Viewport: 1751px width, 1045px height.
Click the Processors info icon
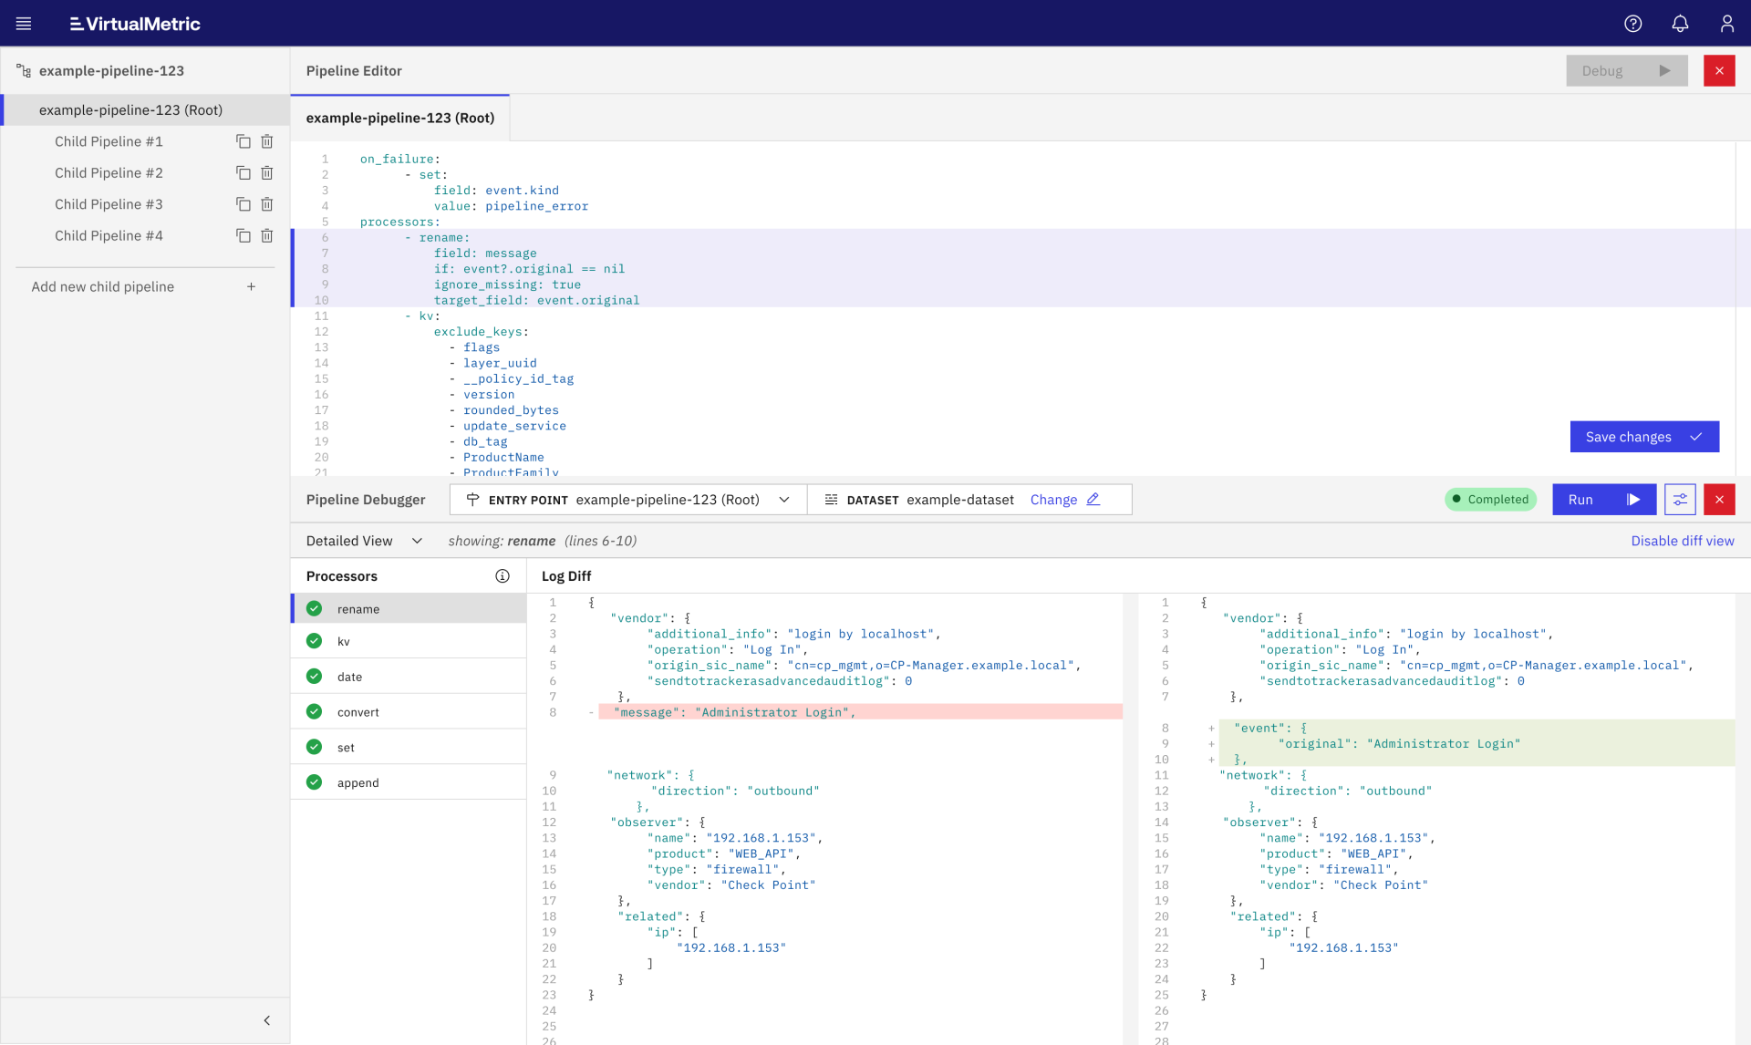pos(503,576)
